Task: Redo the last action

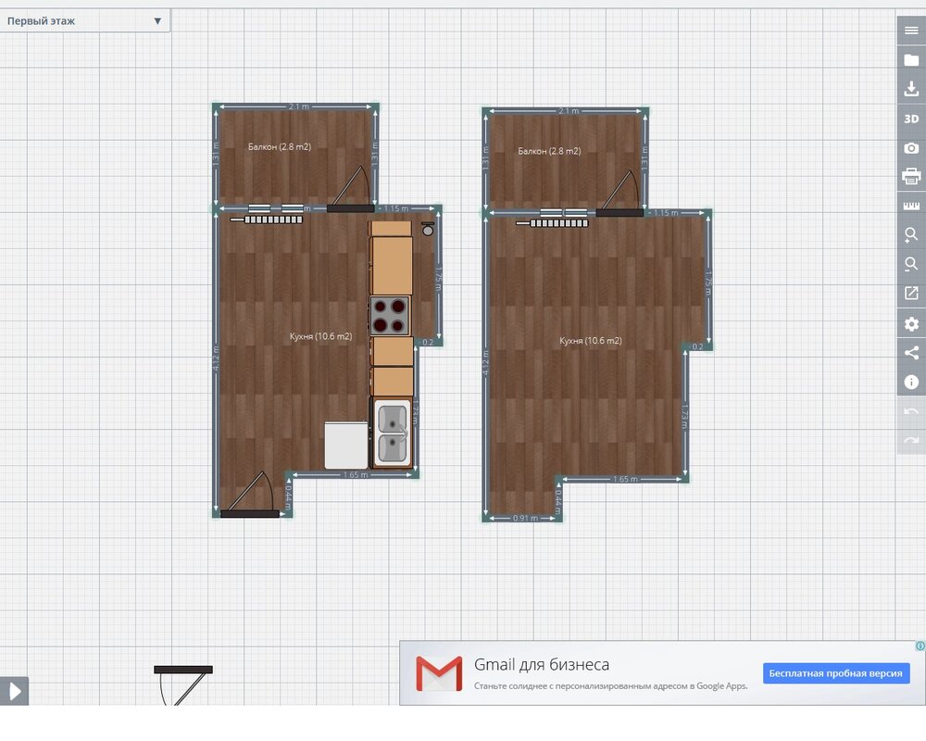Action: (911, 440)
